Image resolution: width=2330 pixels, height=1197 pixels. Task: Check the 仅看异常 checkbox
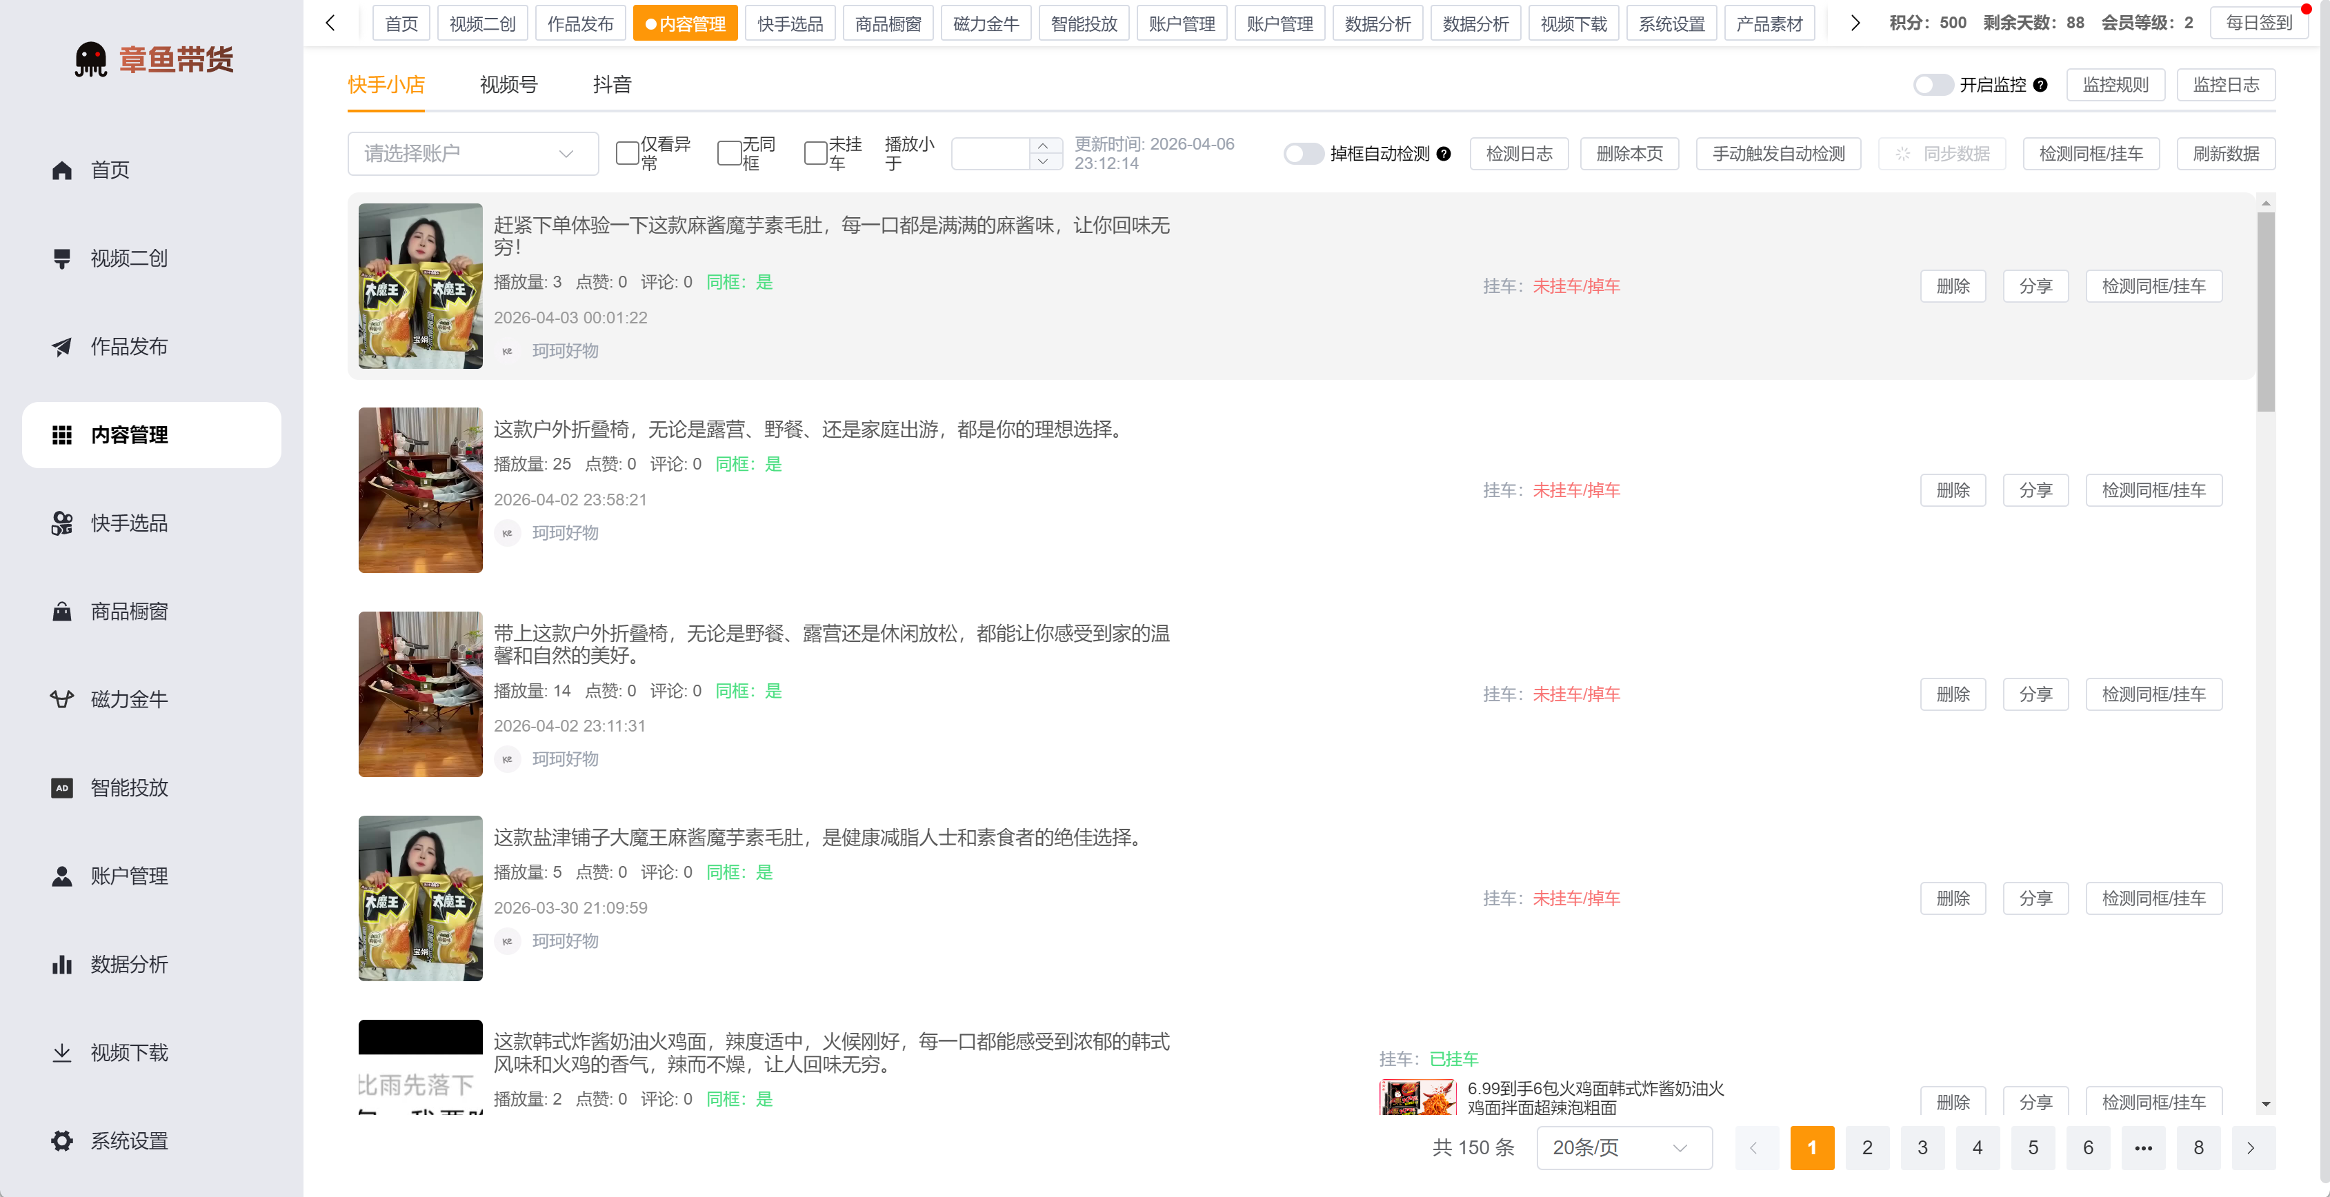[x=627, y=154]
